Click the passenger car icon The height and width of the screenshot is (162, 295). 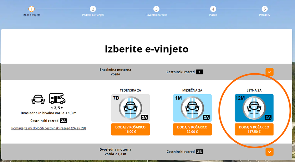(x=38, y=99)
